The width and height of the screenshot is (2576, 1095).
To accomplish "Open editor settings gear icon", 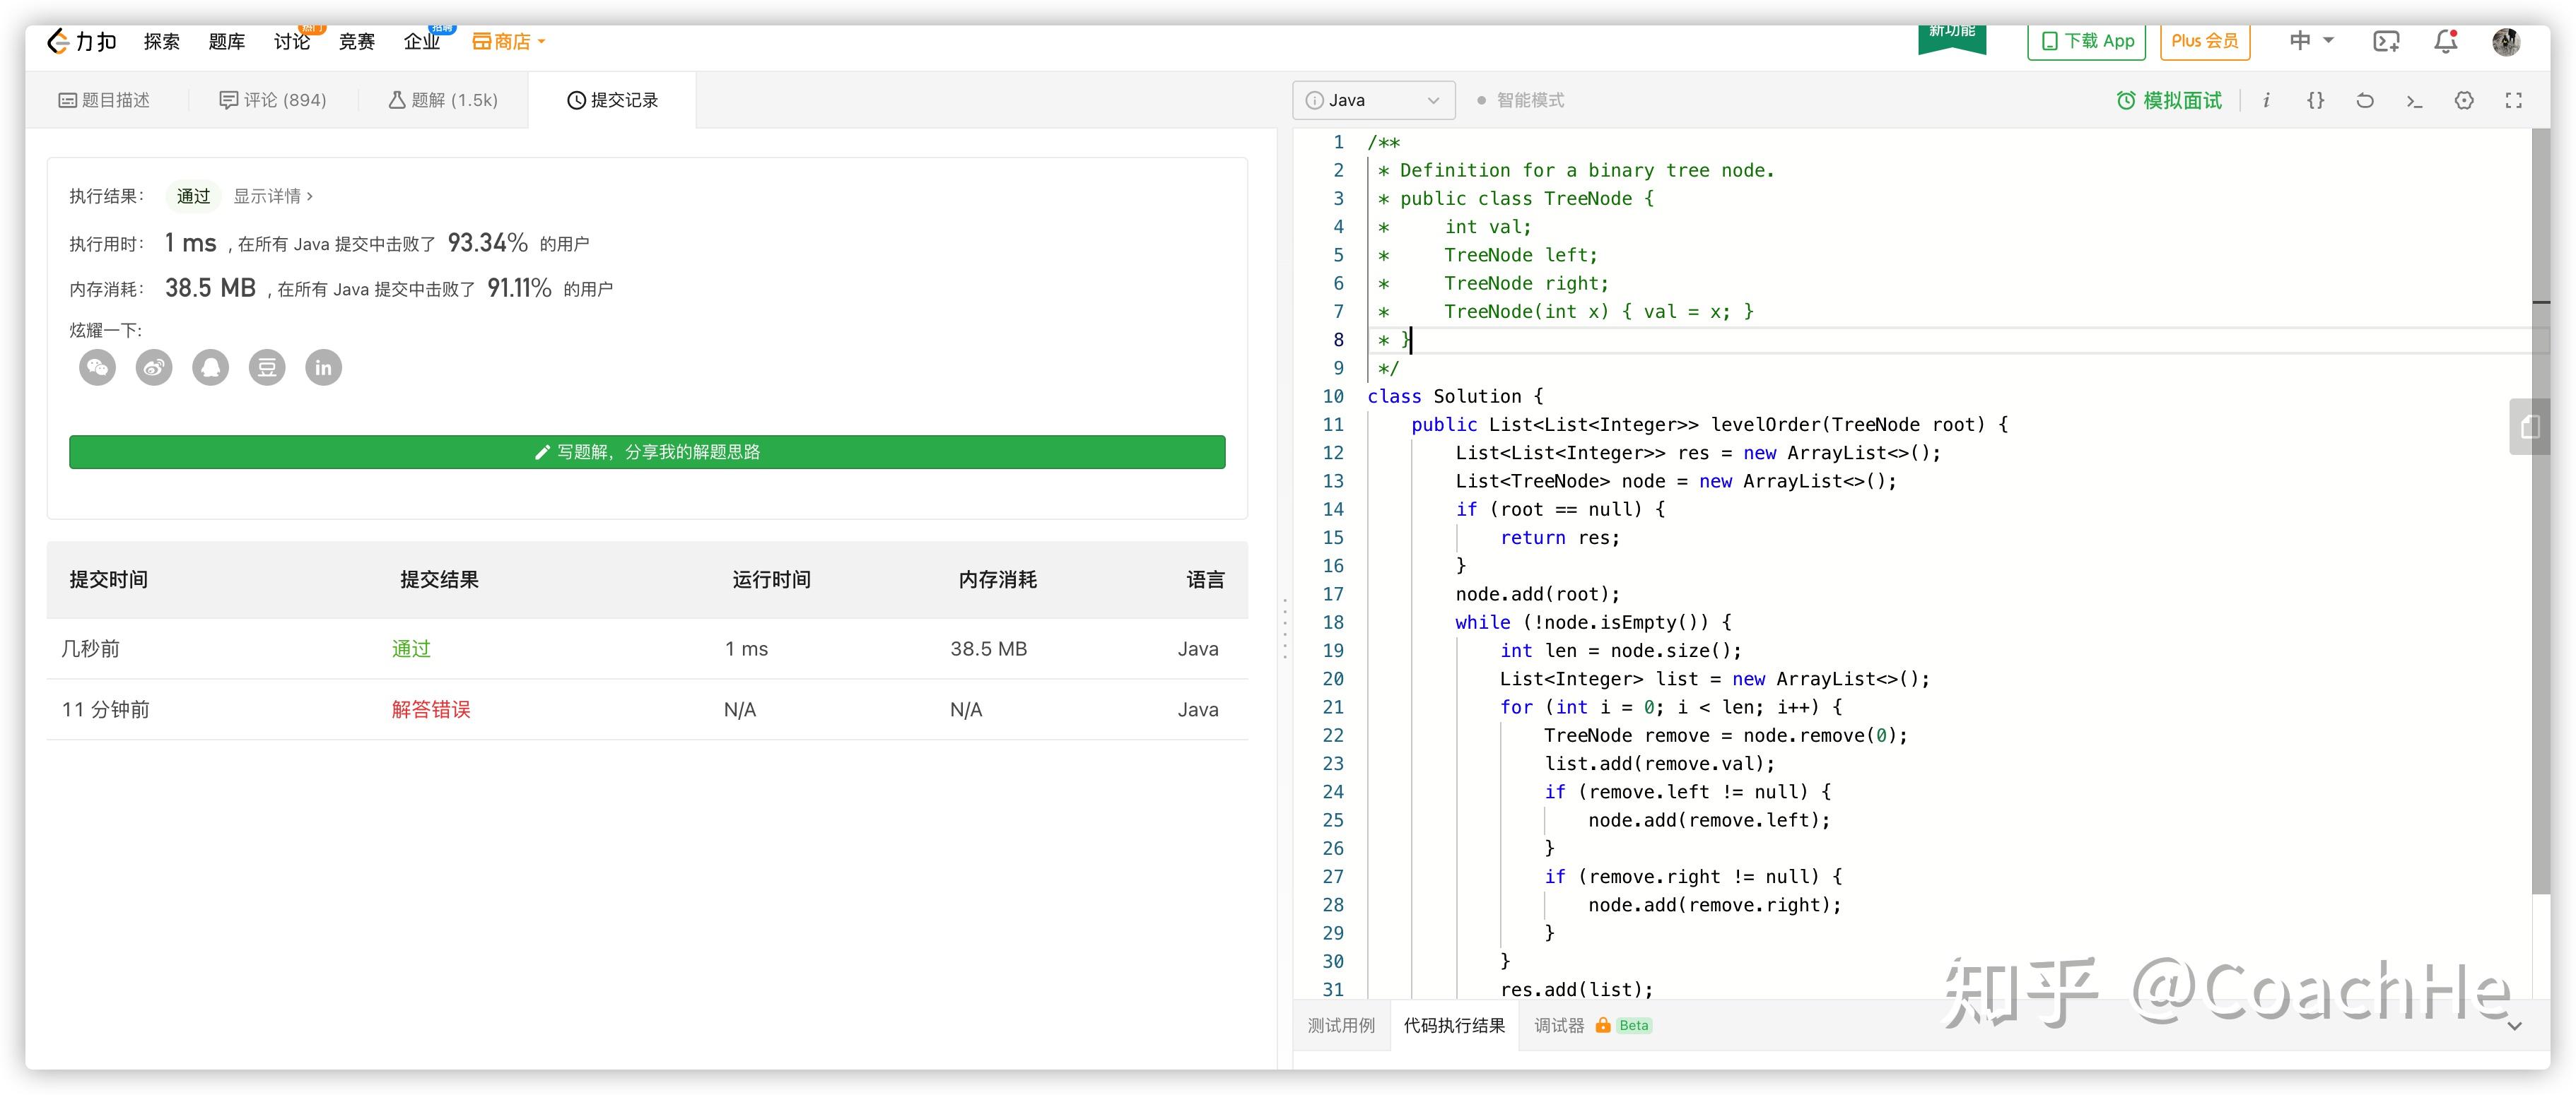I will [x=2464, y=100].
